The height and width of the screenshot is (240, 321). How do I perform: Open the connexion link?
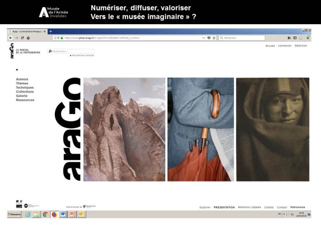click(285, 45)
